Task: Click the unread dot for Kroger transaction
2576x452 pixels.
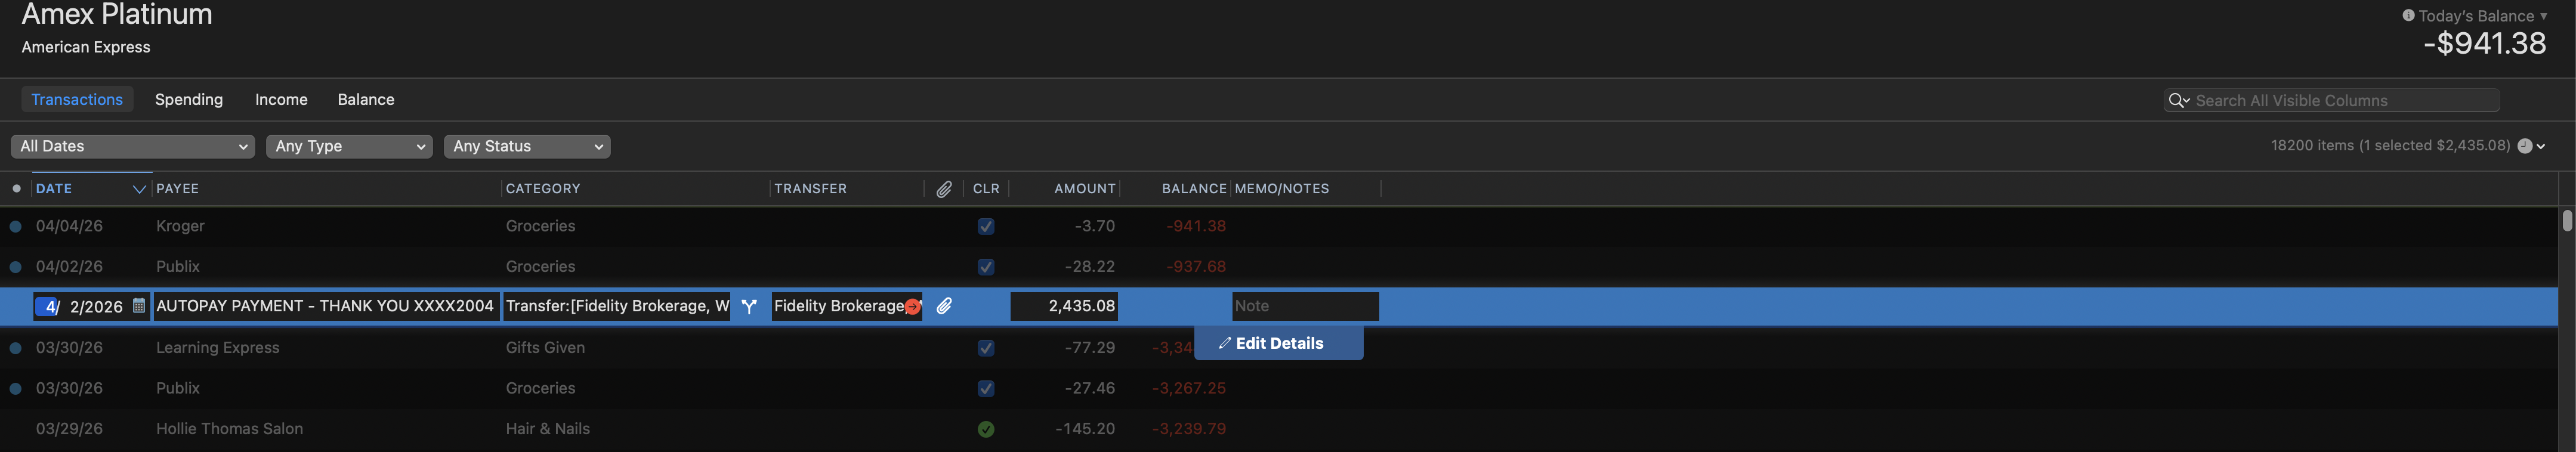Action: pyautogui.click(x=16, y=227)
